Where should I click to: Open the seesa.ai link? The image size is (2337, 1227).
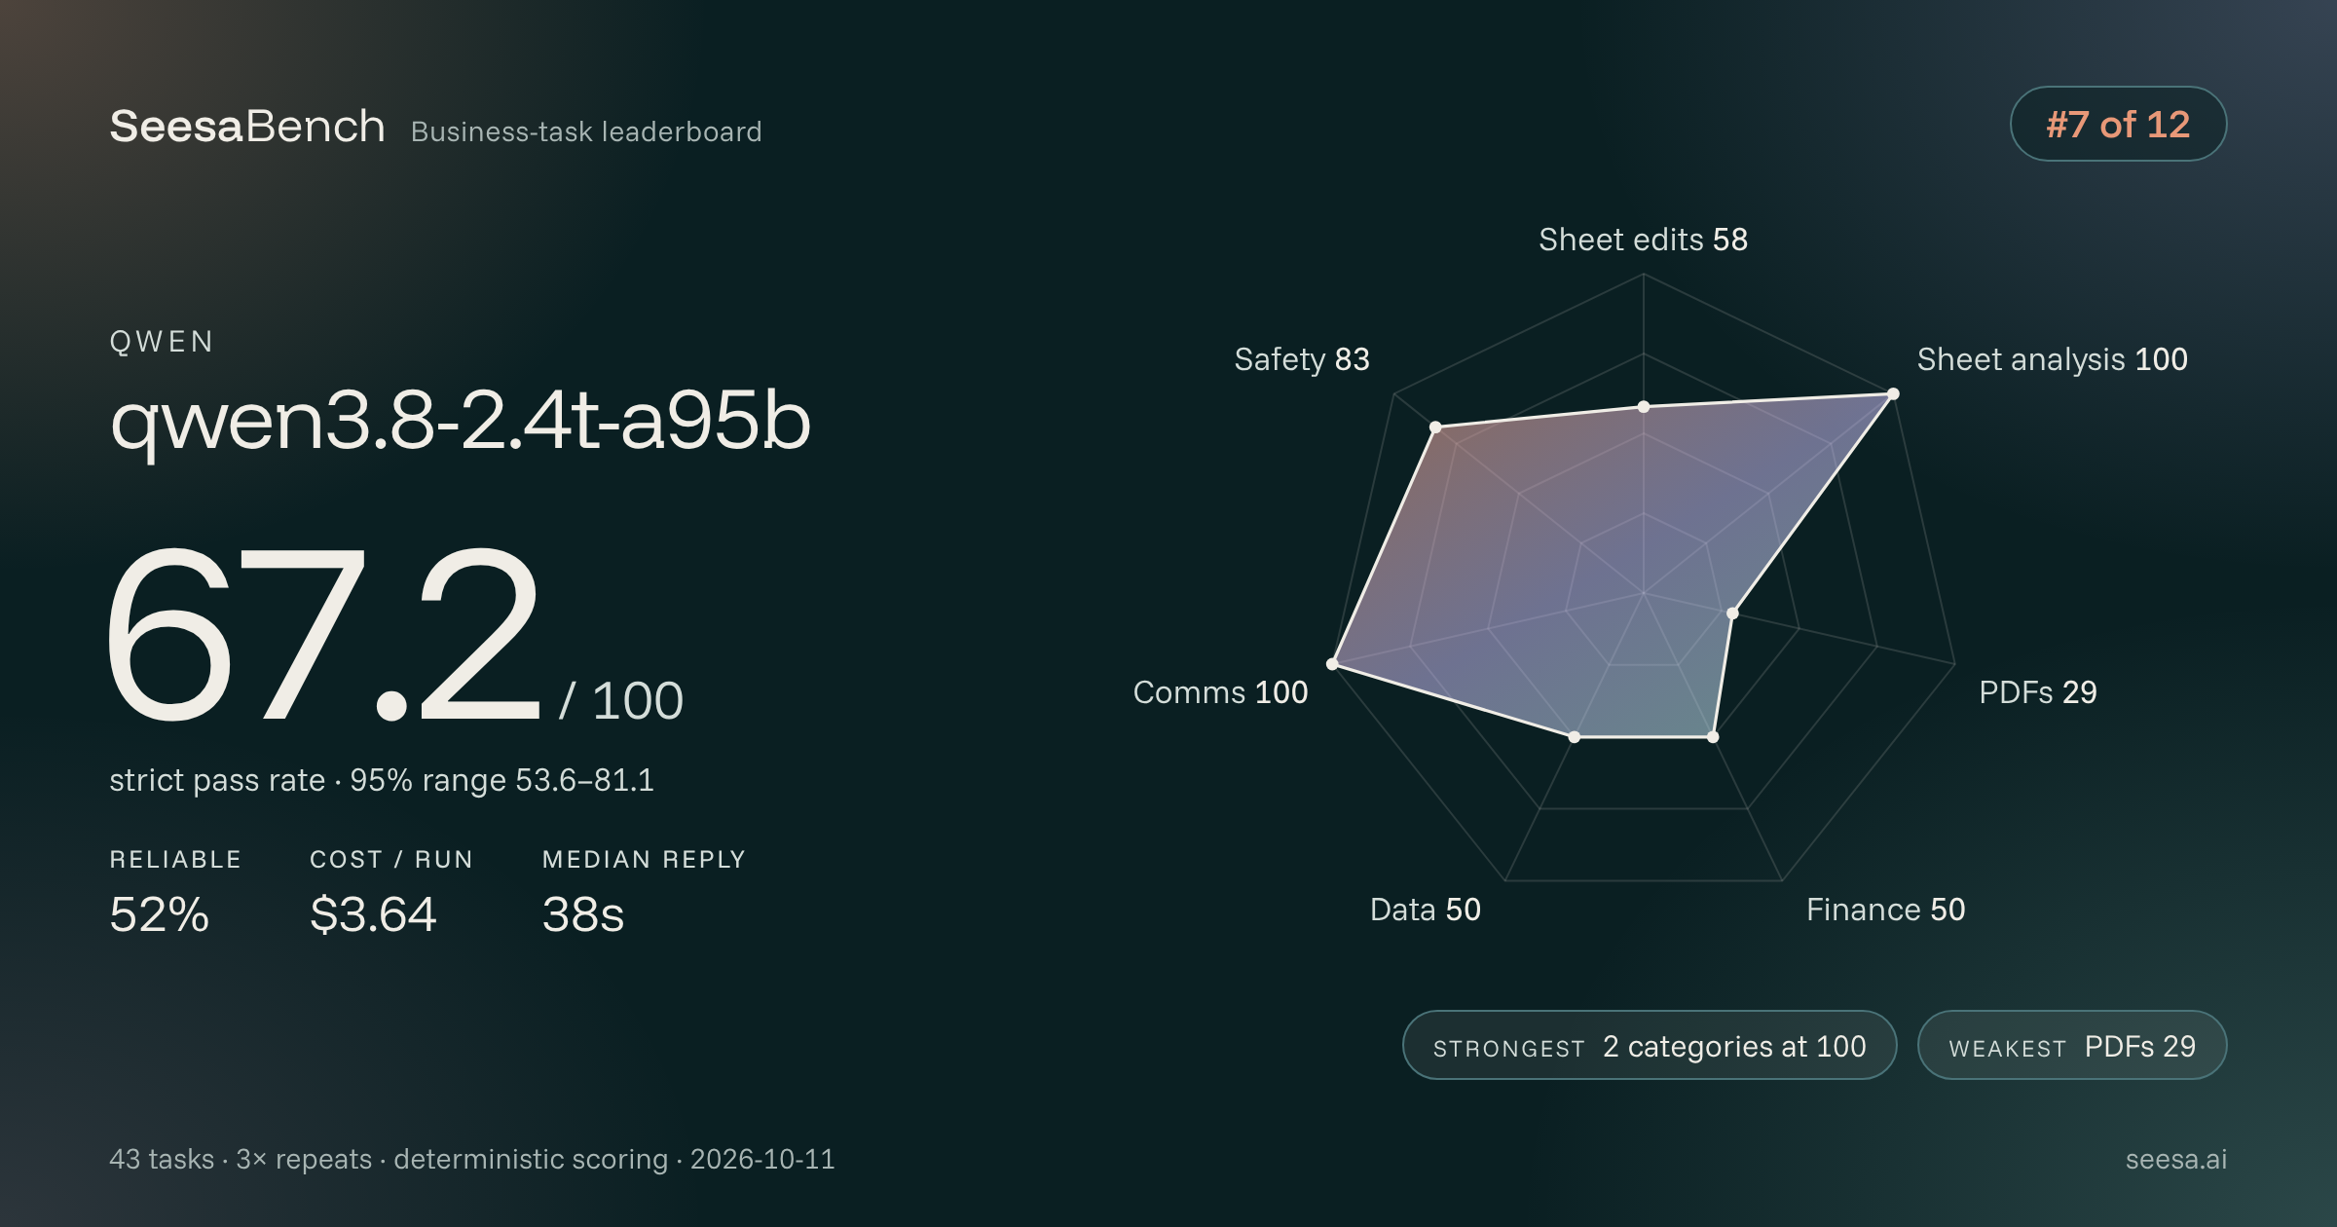tap(2175, 1159)
